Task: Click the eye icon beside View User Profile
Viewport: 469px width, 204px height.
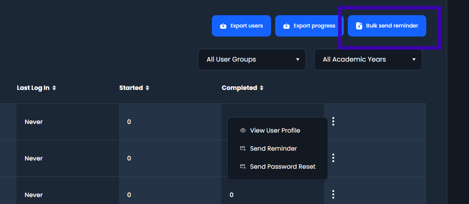Action: pyautogui.click(x=243, y=131)
